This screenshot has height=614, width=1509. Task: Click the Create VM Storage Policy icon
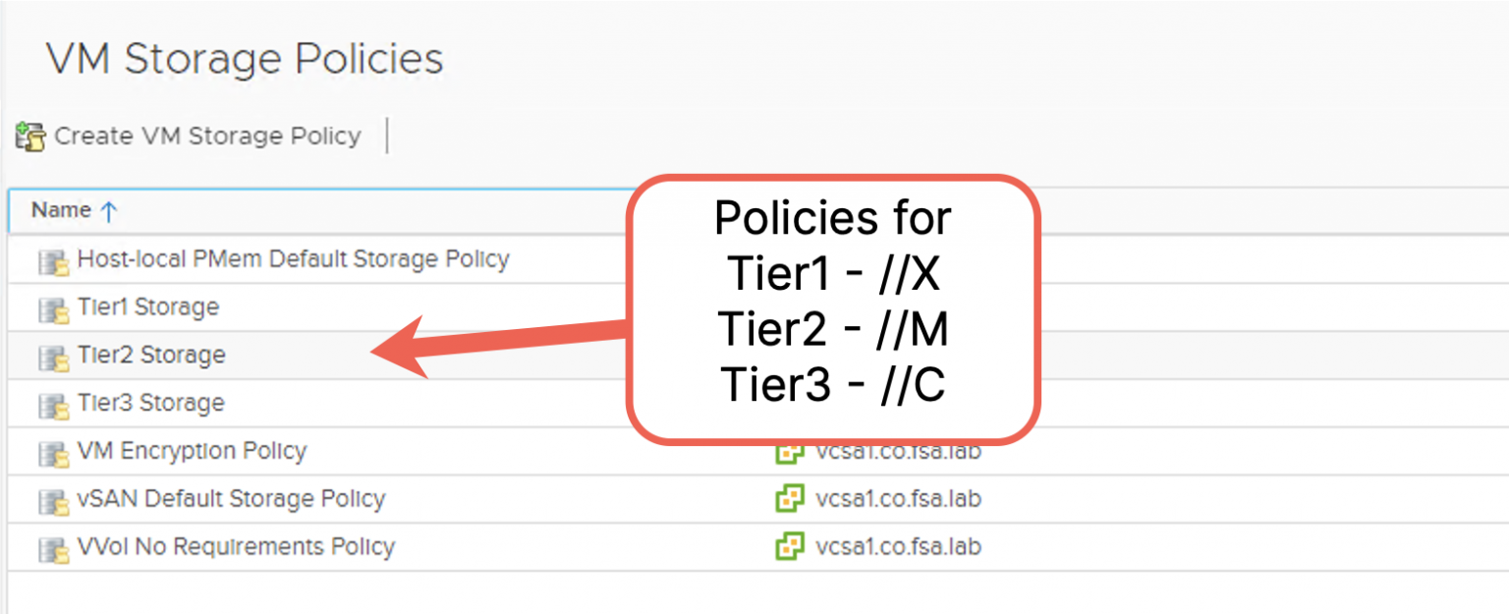pyautogui.click(x=30, y=137)
